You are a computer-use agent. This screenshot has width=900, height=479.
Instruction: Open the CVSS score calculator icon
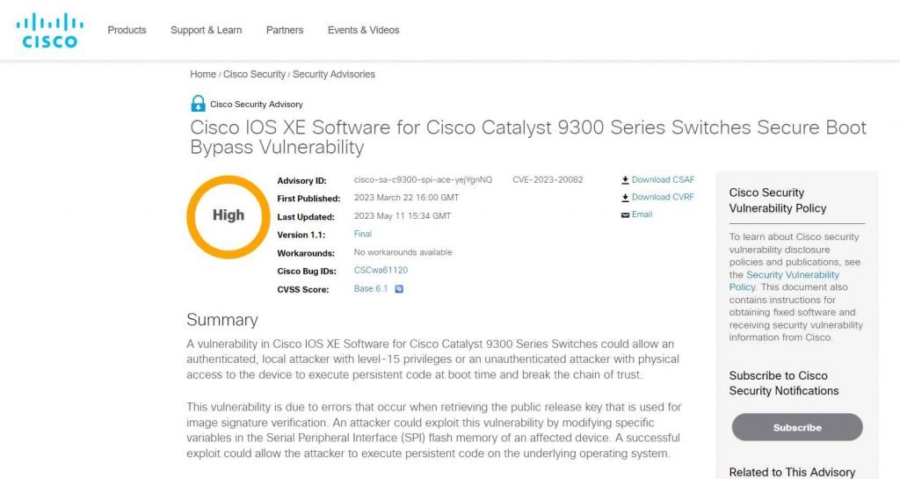click(399, 288)
